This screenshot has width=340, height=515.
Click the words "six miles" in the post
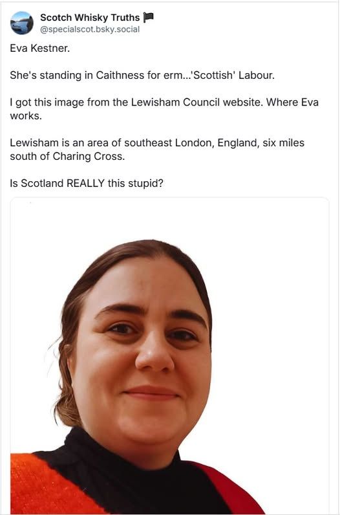click(284, 143)
